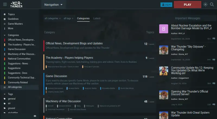Open National Communities in sidebar
Viewport: 217px width, 119px height.
tap(19, 59)
